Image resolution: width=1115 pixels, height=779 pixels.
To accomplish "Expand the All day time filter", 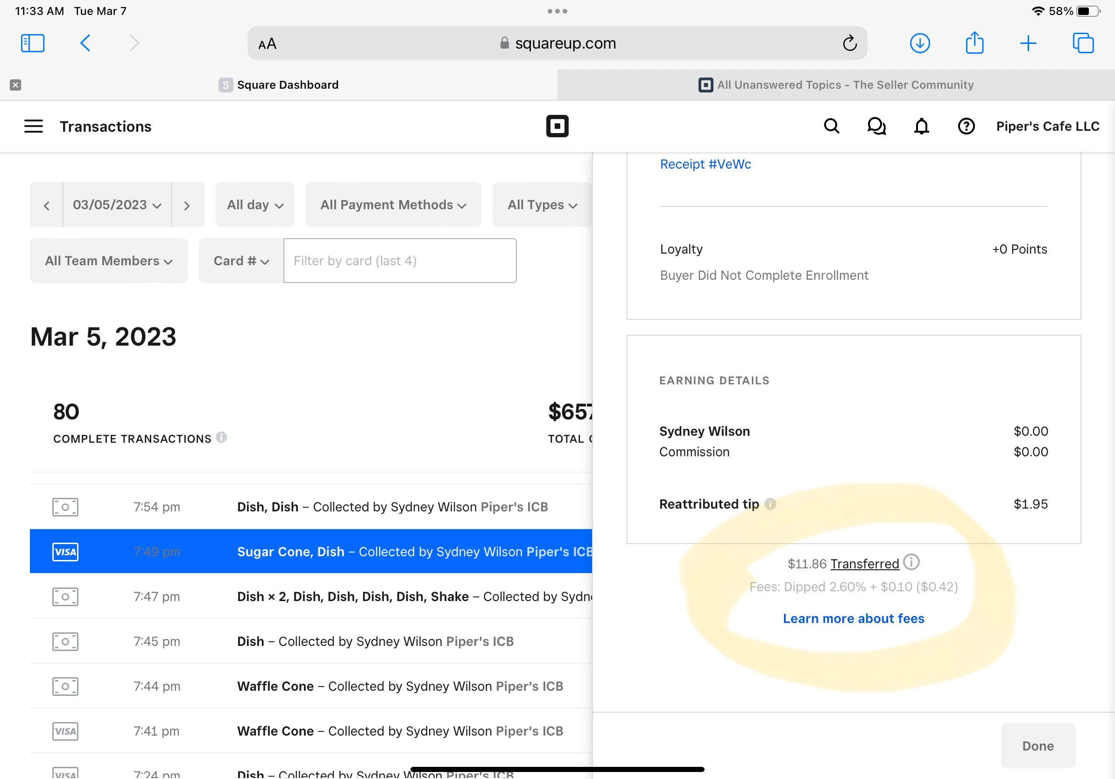I will click(x=255, y=205).
